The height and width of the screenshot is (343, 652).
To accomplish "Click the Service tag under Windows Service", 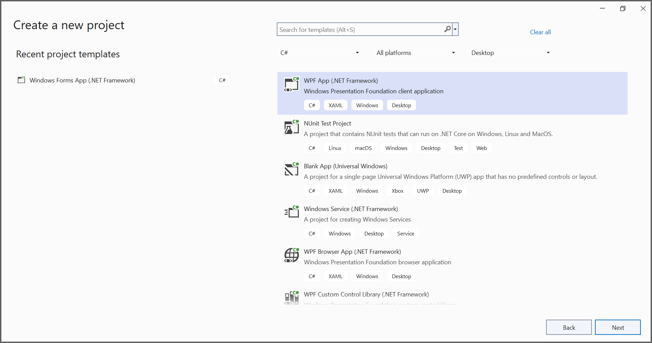I will point(405,234).
